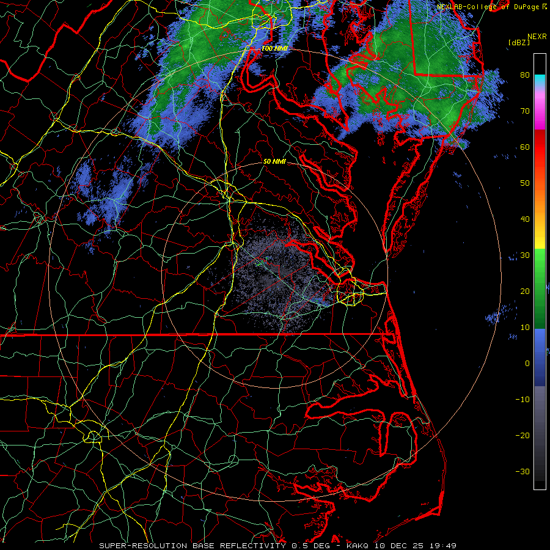Click the blue segment of the reflectivity color bar
The height and width of the screenshot is (550, 550).
pos(540,357)
